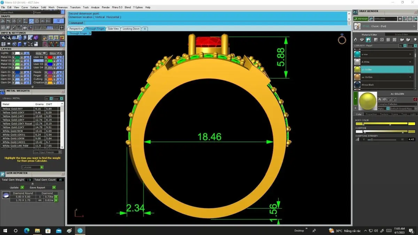Image resolution: width=418 pixels, height=235 pixels.
Task: Open the Through Finger viewport dropdown arrow
Action: tap(90, 33)
